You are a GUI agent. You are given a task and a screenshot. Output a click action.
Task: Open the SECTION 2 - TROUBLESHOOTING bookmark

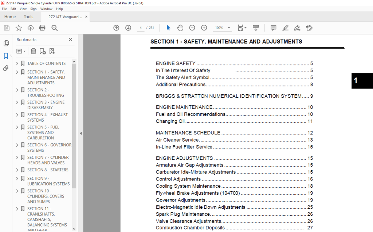46,93
